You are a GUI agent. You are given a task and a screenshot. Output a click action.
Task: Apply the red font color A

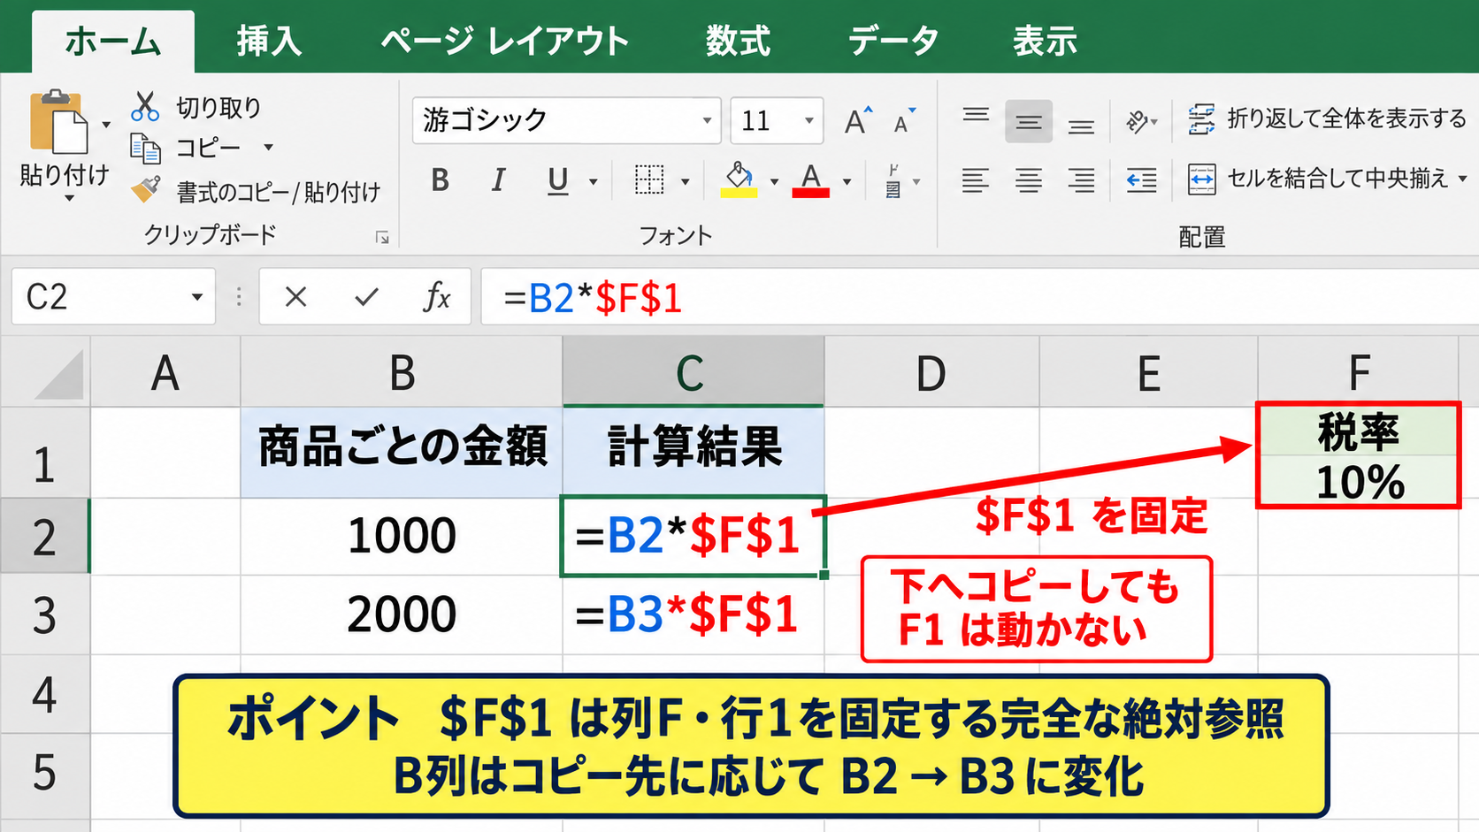[x=810, y=180]
